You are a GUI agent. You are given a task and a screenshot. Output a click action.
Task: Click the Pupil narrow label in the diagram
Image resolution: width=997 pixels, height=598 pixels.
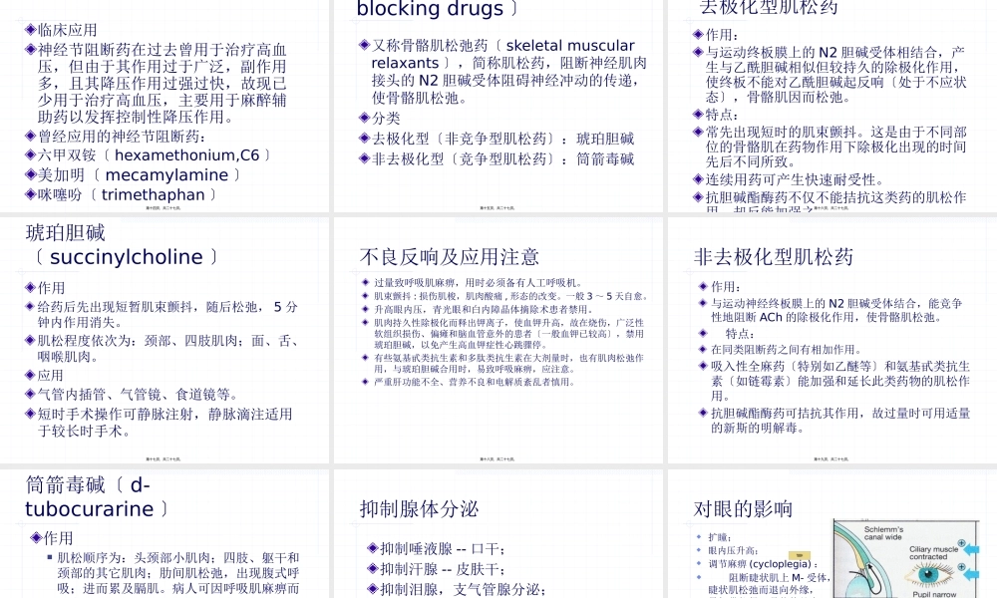[936, 593]
